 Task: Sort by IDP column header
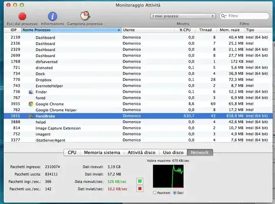point(14,30)
